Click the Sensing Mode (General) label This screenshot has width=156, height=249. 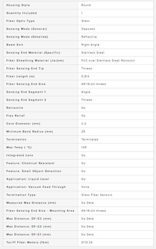click(27, 29)
